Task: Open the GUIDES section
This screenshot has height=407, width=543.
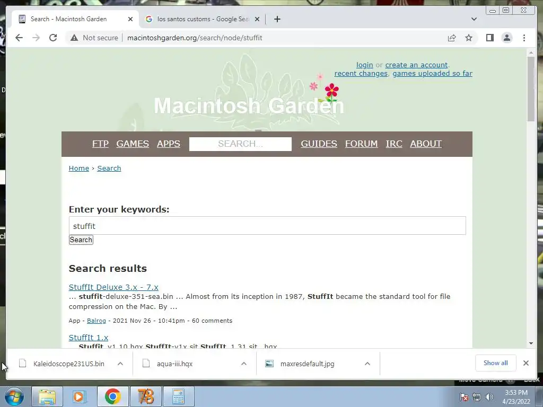Action: point(319,144)
